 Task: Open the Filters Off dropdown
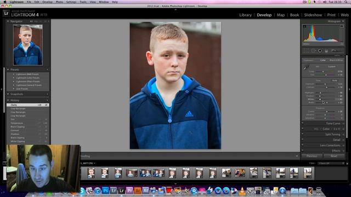click(331, 163)
